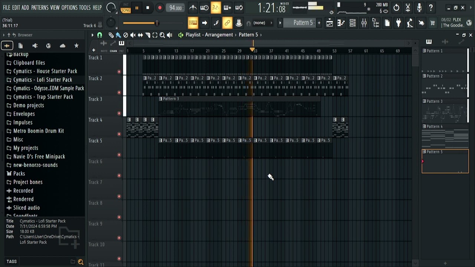The height and width of the screenshot is (267, 475).
Task: Select the Playback speaker tool in Playlist
Action: pyautogui.click(x=170, y=35)
